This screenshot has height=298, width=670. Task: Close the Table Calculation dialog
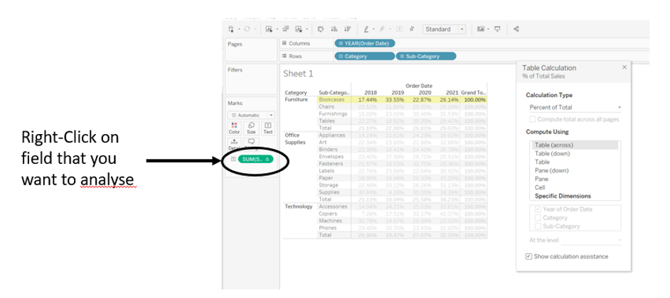click(x=624, y=67)
